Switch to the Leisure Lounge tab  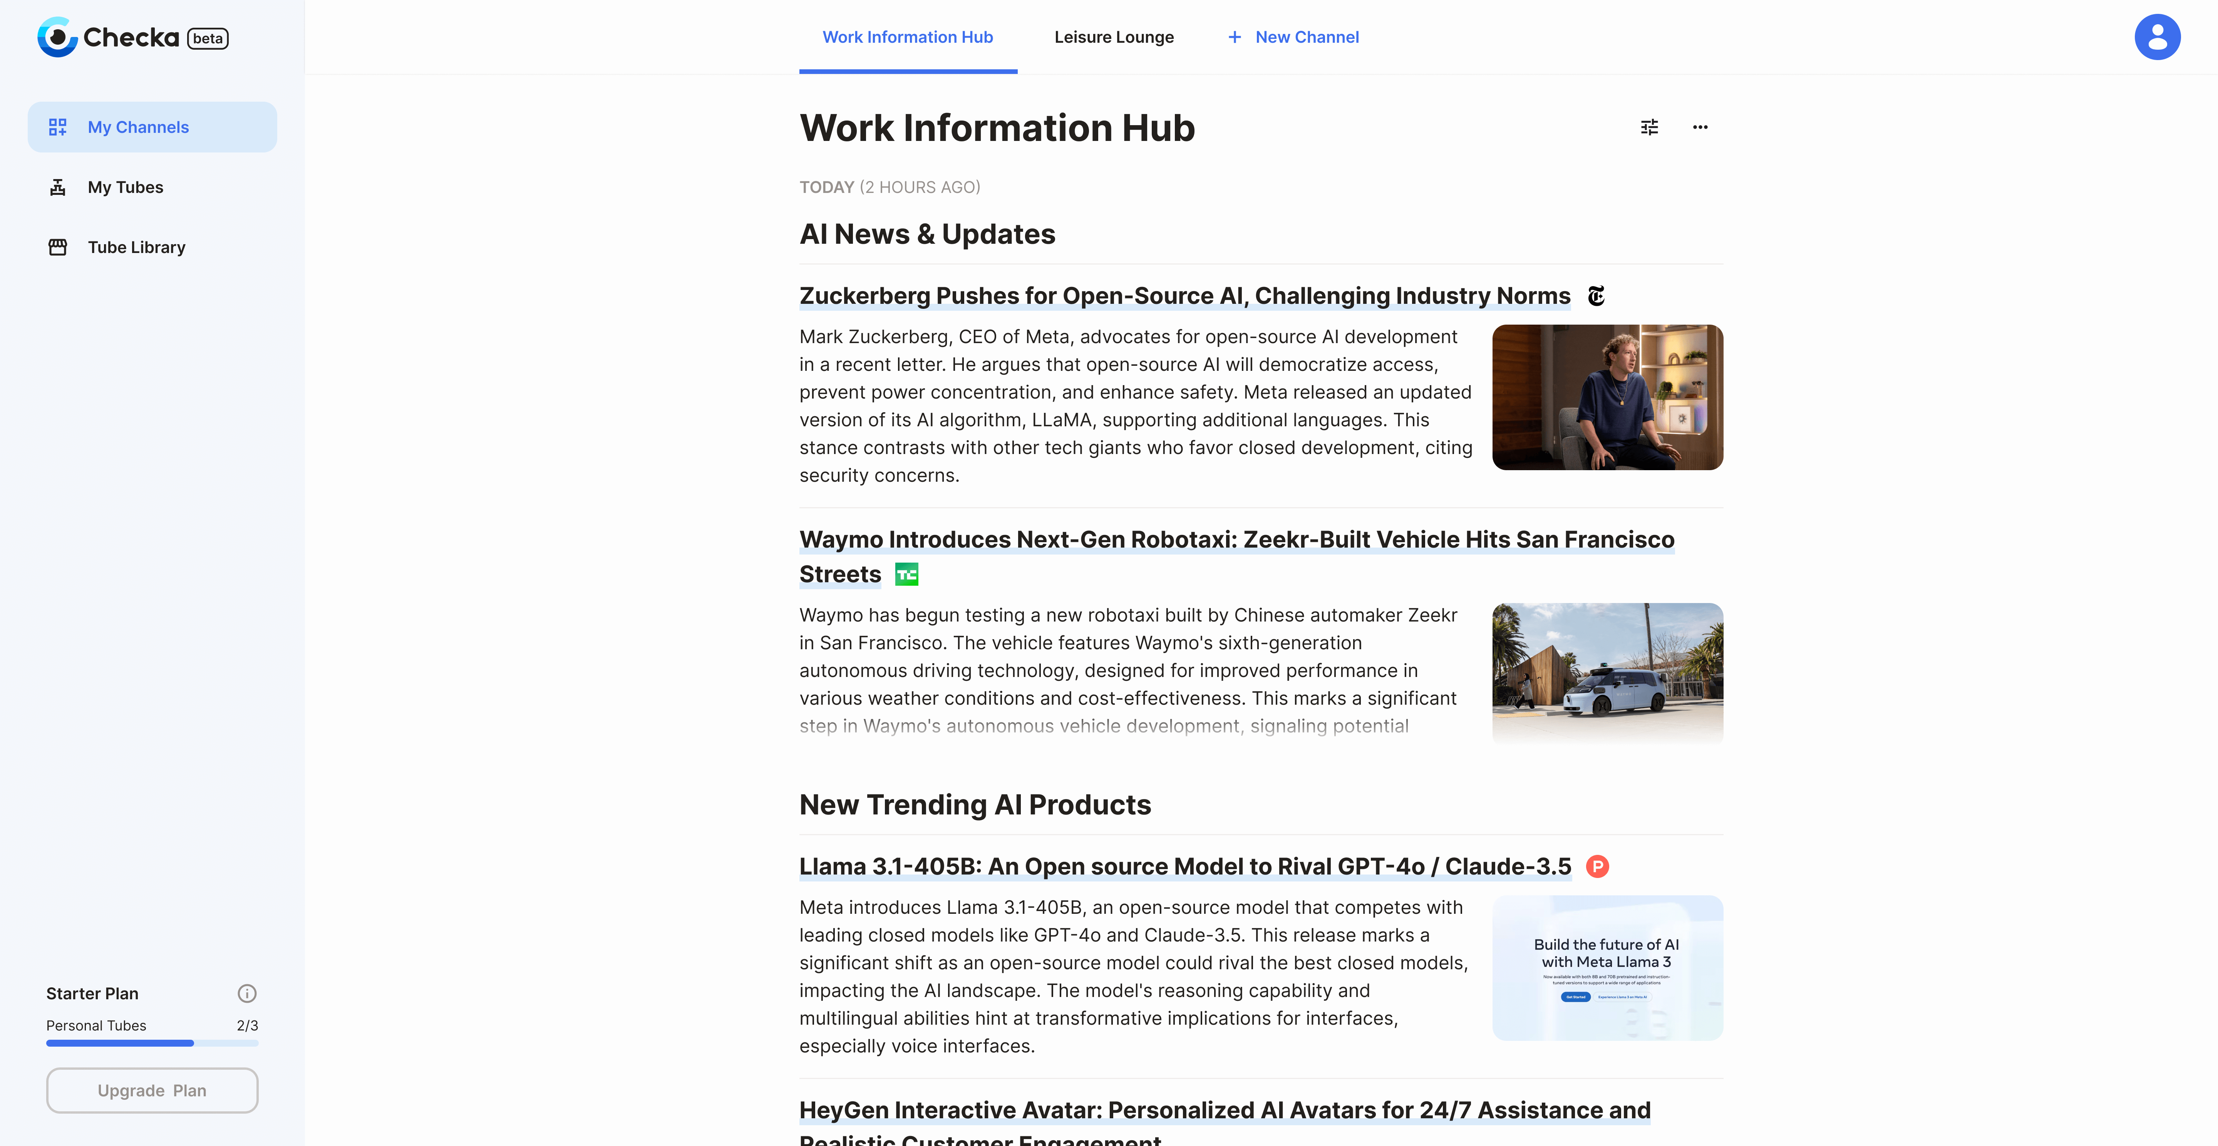coord(1113,37)
